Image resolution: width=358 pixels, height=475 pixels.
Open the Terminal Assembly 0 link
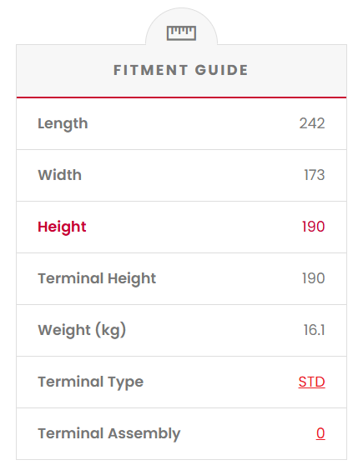(x=320, y=433)
